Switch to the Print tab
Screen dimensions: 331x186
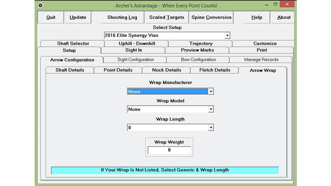262,50
